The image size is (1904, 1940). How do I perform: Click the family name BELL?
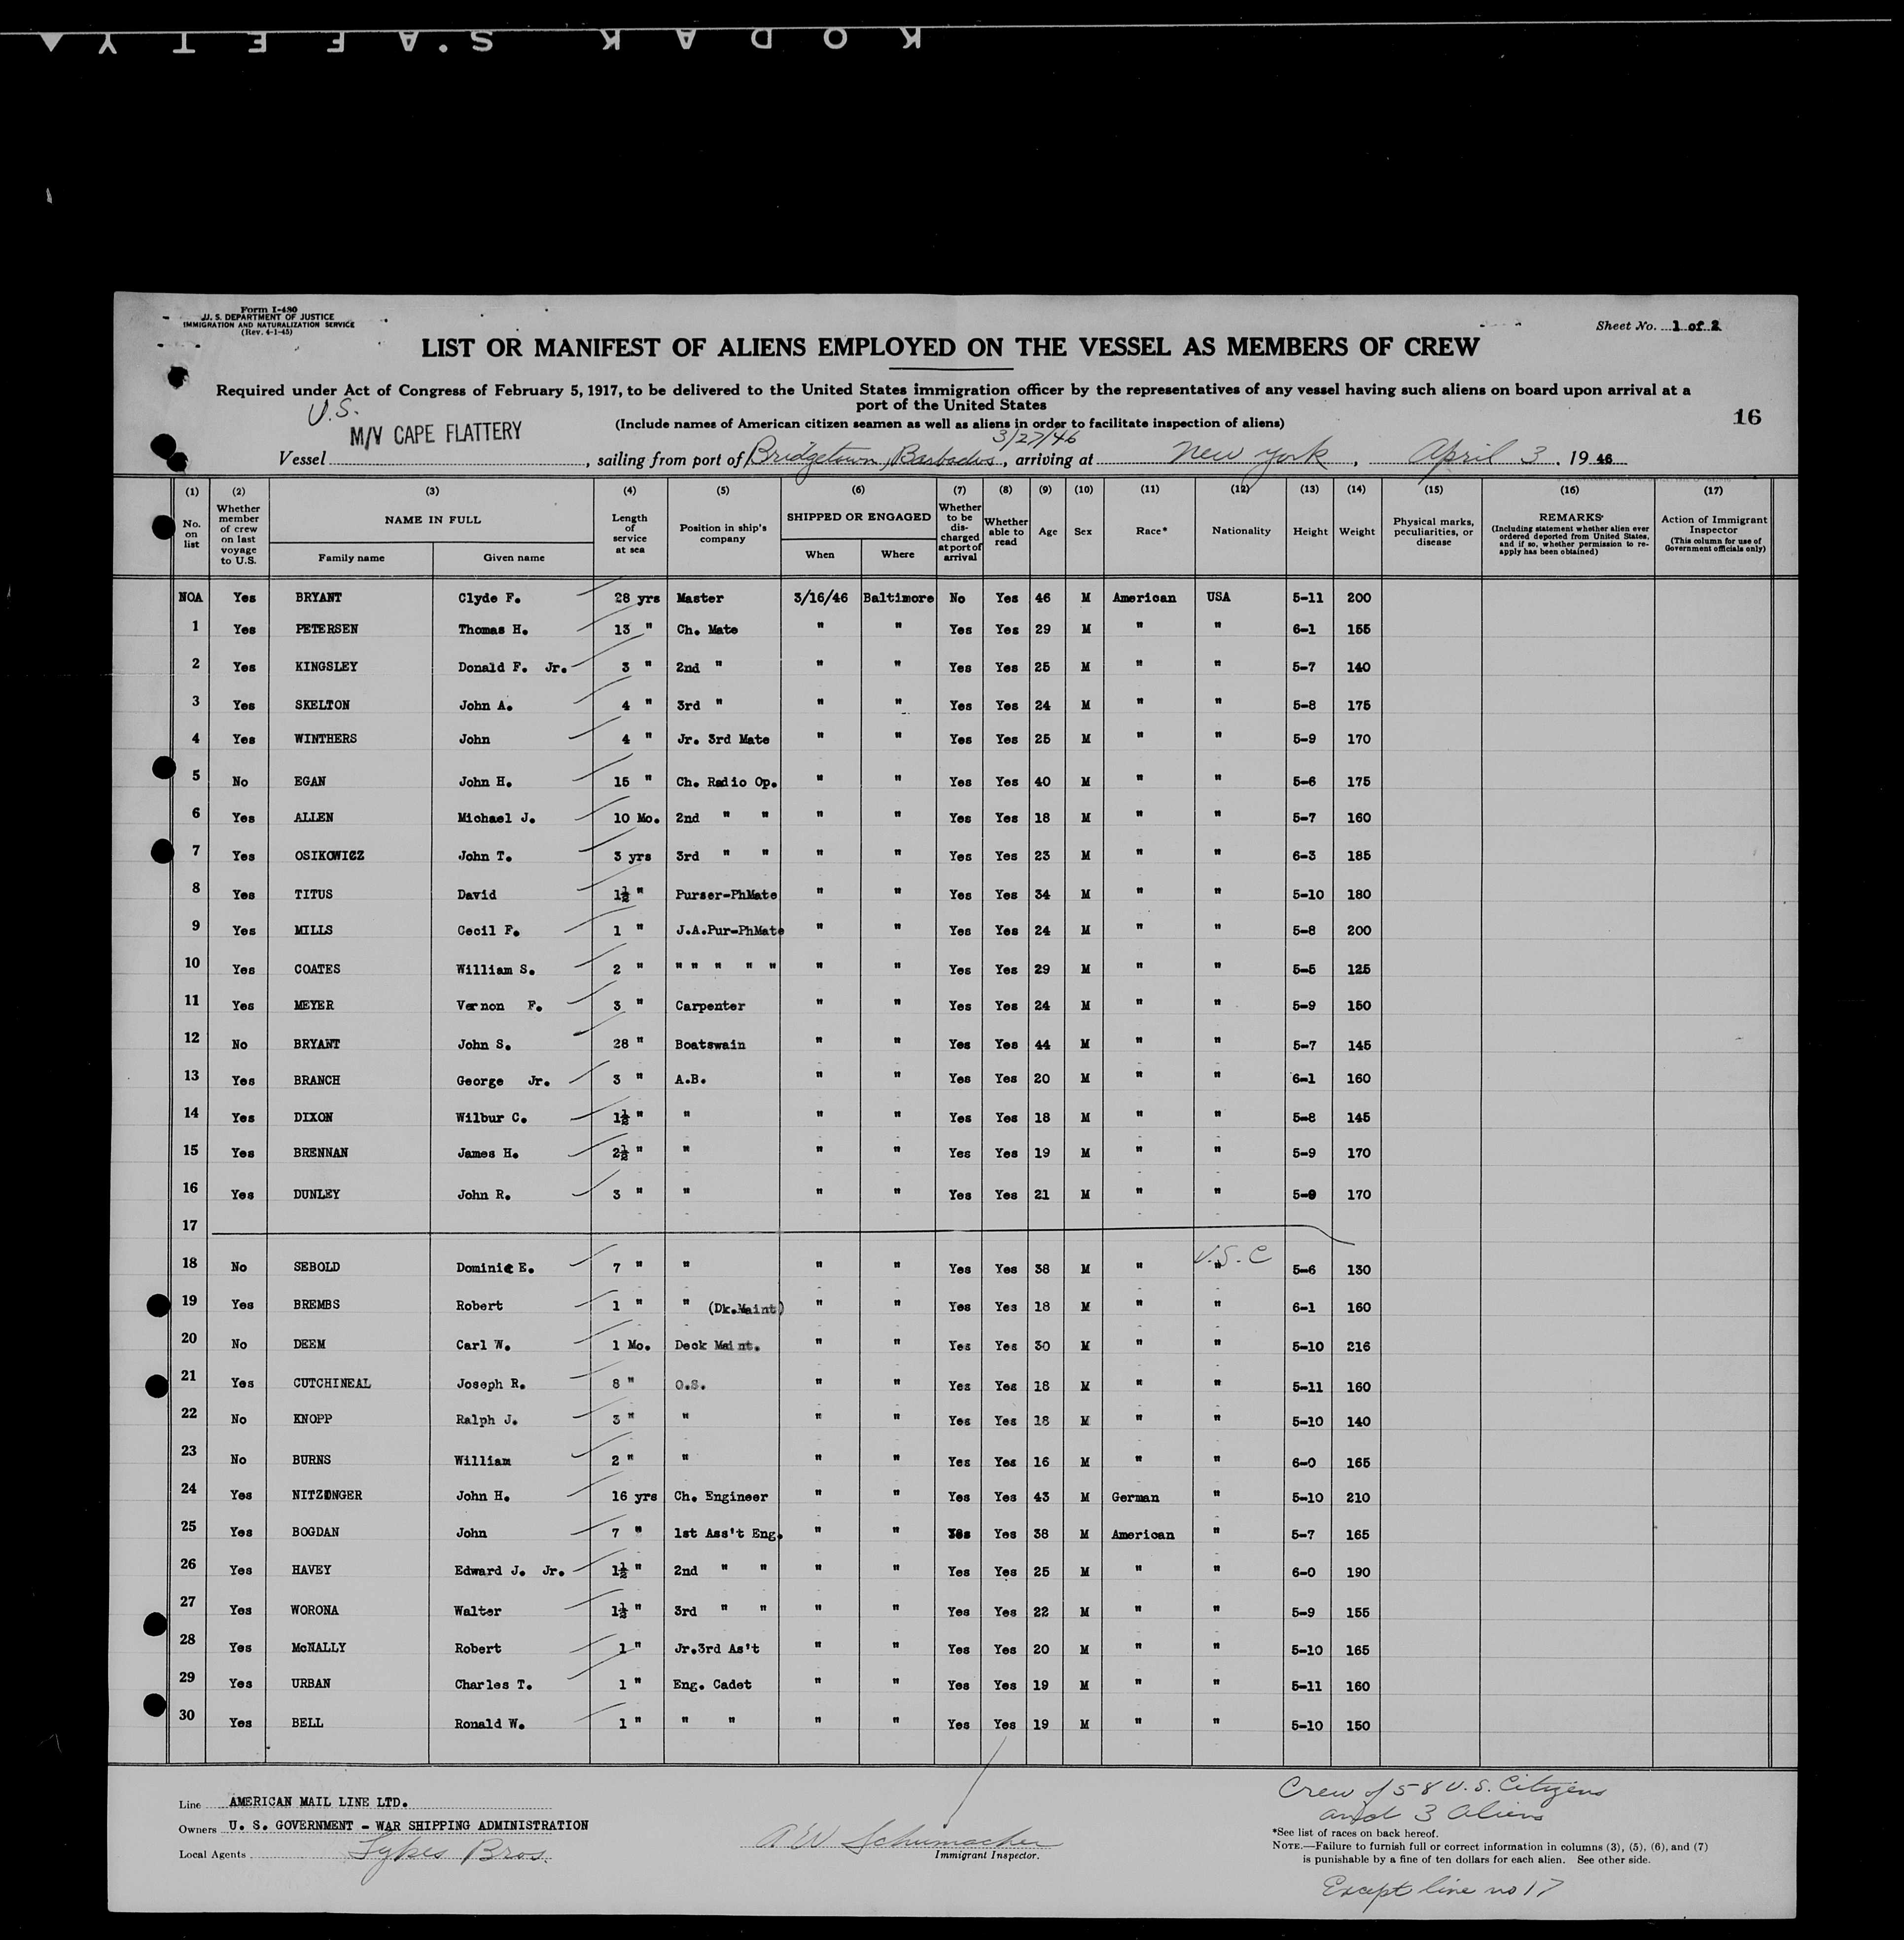coord(307,1723)
